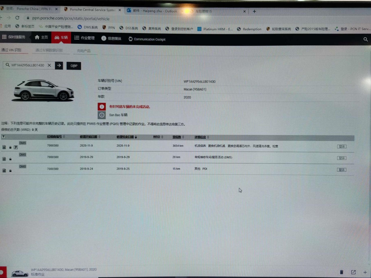This screenshot has height=278, width=371.
Task: Sort by 详细信息 column
Action: tap(200, 137)
